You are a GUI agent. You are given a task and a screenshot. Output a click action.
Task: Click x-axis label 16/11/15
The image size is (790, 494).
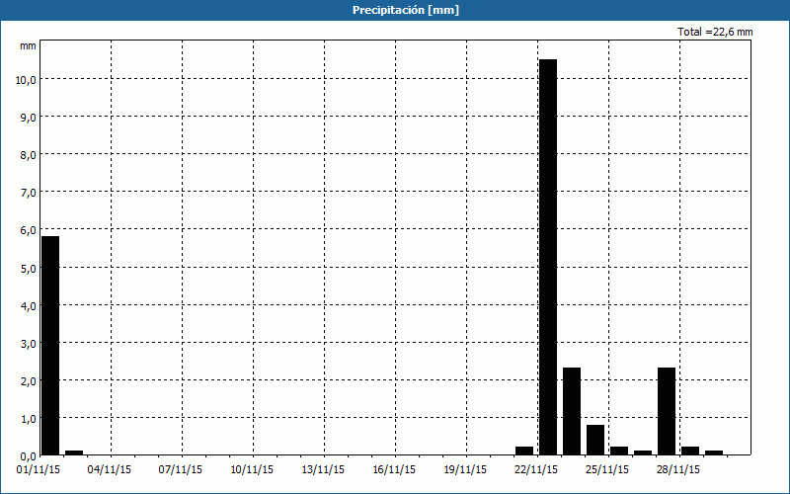[x=394, y=470]
